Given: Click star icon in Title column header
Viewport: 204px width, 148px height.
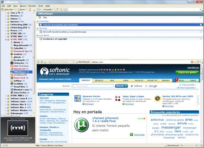Looking at the screenshot, I should tap(201, 17).
